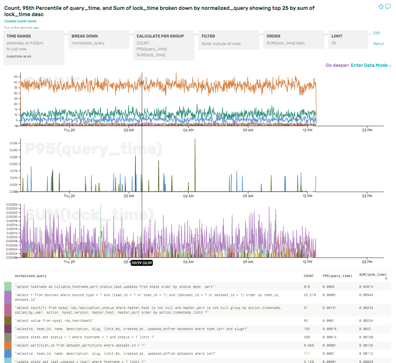Star this query using the star icon
Screen dimensions: 396x363
pyautogui.click(x=381, y=6)
